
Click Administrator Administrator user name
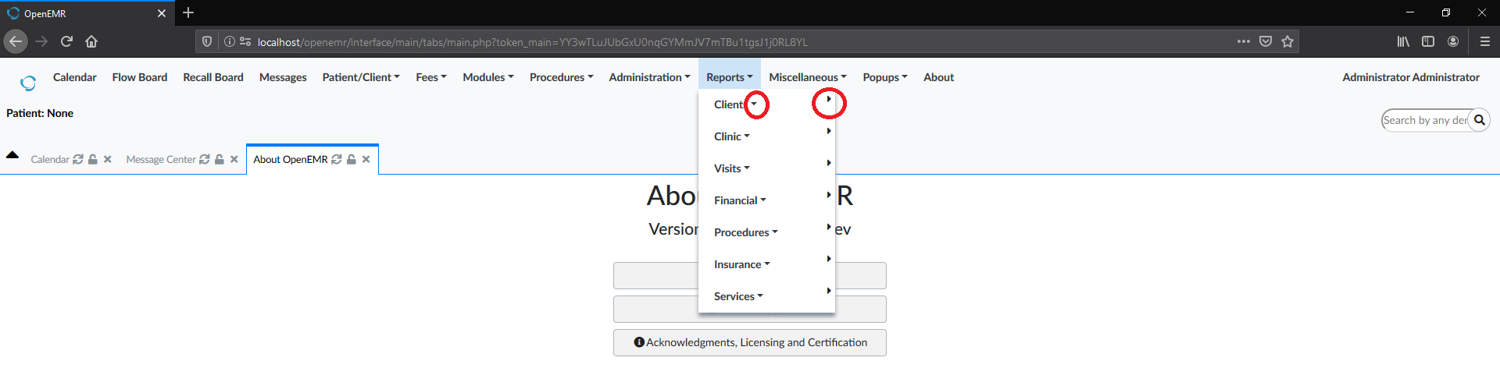pos(1411,77)
